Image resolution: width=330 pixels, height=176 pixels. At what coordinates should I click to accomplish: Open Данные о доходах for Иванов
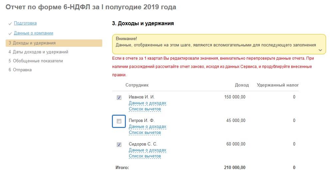coord(147,103)
